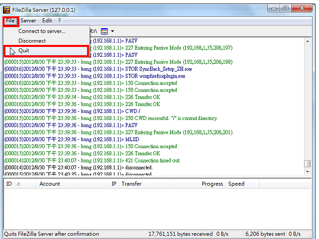The width and height of the screenshot is (319, 239).
Task: Click the 250 CWD successful log line
Action: click(111, 119)
